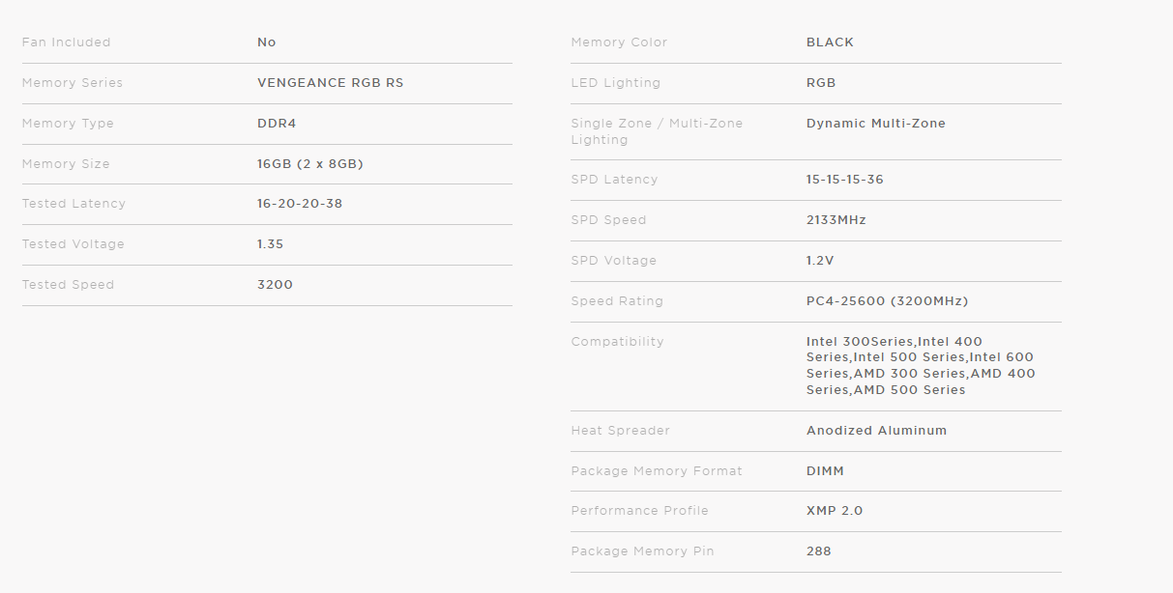The height and width of the screenshot is (593, 1173).
Task: Select the Dynamic Multi-Zone value
Action: (875, 124)
